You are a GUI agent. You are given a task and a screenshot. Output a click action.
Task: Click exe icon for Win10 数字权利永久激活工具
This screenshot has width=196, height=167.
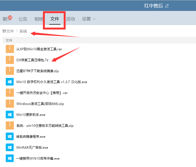(10, 82)
